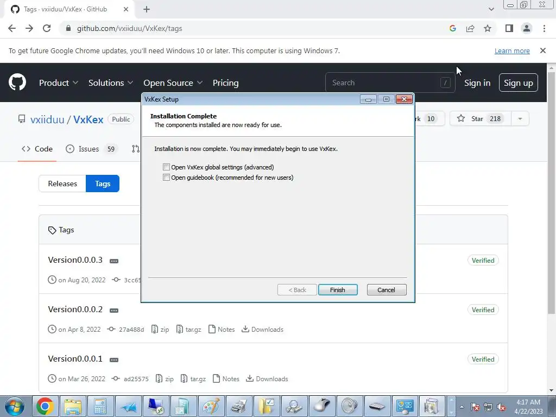Viewport: 556px width, 417px height.
Task: Open the tab search chevron
Action: click(x=491, y=9)
